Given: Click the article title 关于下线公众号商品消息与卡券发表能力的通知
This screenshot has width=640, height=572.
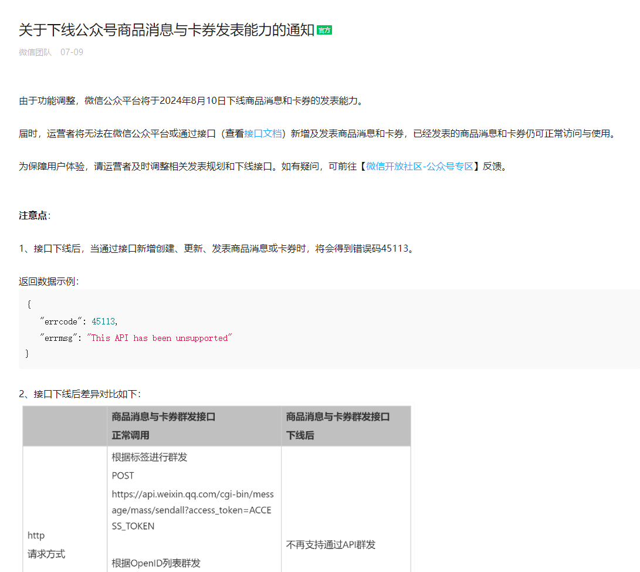Looking at the screenshot, I should pos(167,30).
